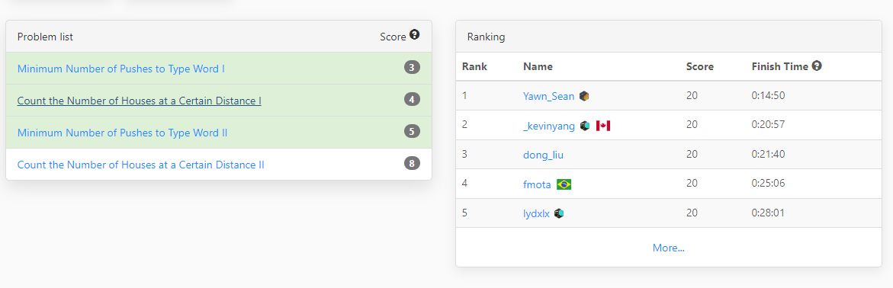Click the Brazil flag beside fmota
The width and height of the screenshot is (893, 288).
click(x=564, y=184)
